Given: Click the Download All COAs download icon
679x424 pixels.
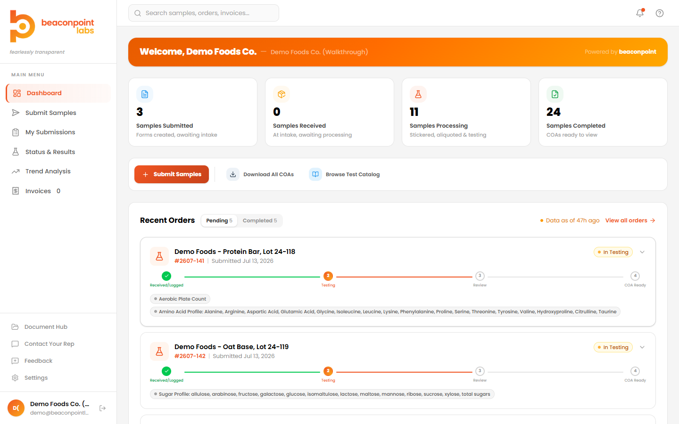Looking at the screenshot, I should click(x=233, y=174).
